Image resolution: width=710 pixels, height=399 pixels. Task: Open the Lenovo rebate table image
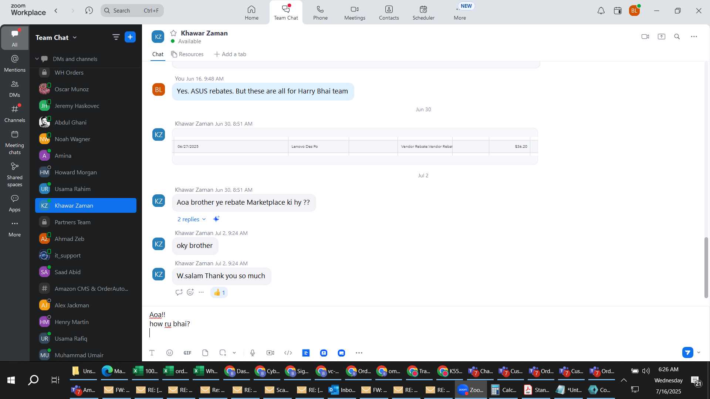pos(355,146)
